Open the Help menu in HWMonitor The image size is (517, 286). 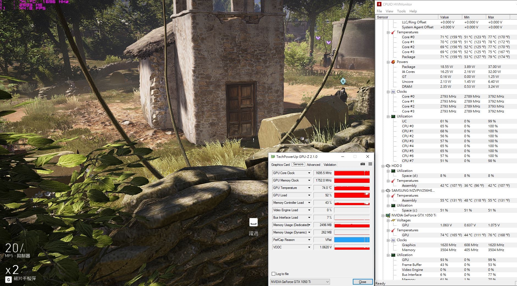(x=413, y=11)
